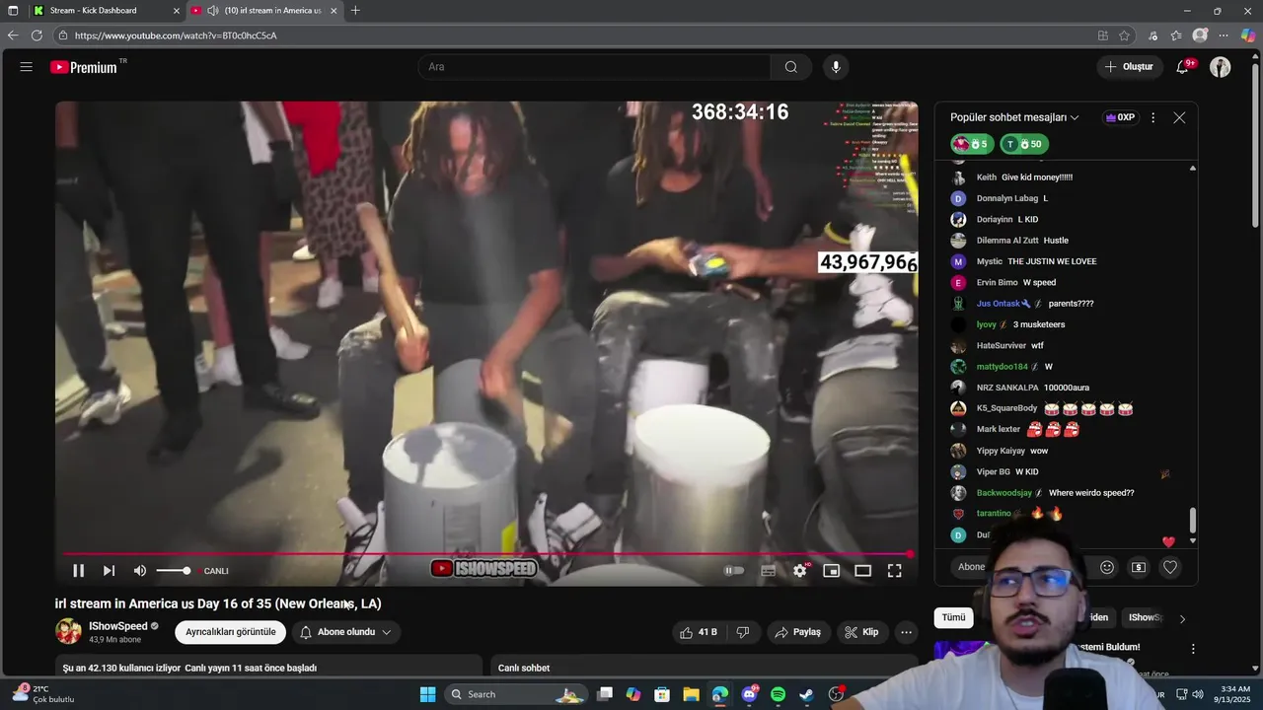Create a clip with the Klip button
Screen dimensions: 1263x710
[x=861, y=632]
